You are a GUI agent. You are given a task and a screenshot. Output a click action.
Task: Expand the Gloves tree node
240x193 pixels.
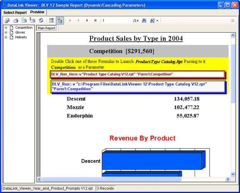pos(6,32)
